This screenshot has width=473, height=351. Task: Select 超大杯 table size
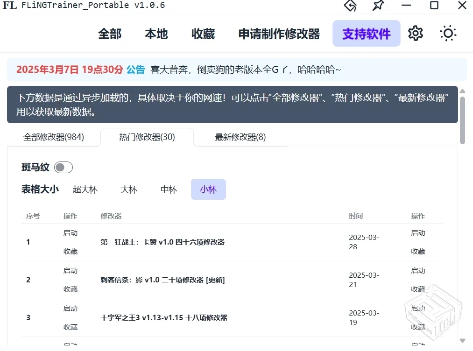pos(85,189)
